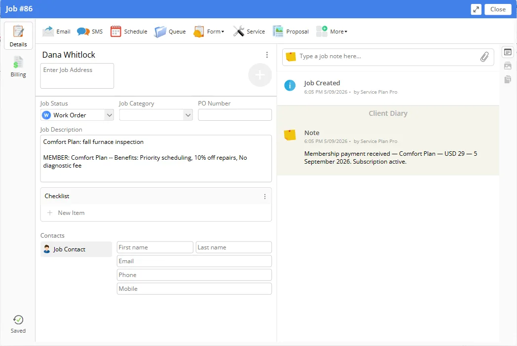
Task: Click the job note text box
Action: [x=387, y=56]
